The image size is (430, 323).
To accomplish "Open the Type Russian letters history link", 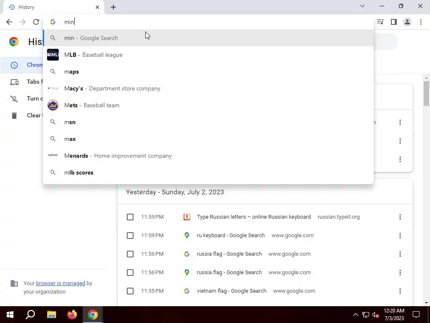I will [254, 217].
